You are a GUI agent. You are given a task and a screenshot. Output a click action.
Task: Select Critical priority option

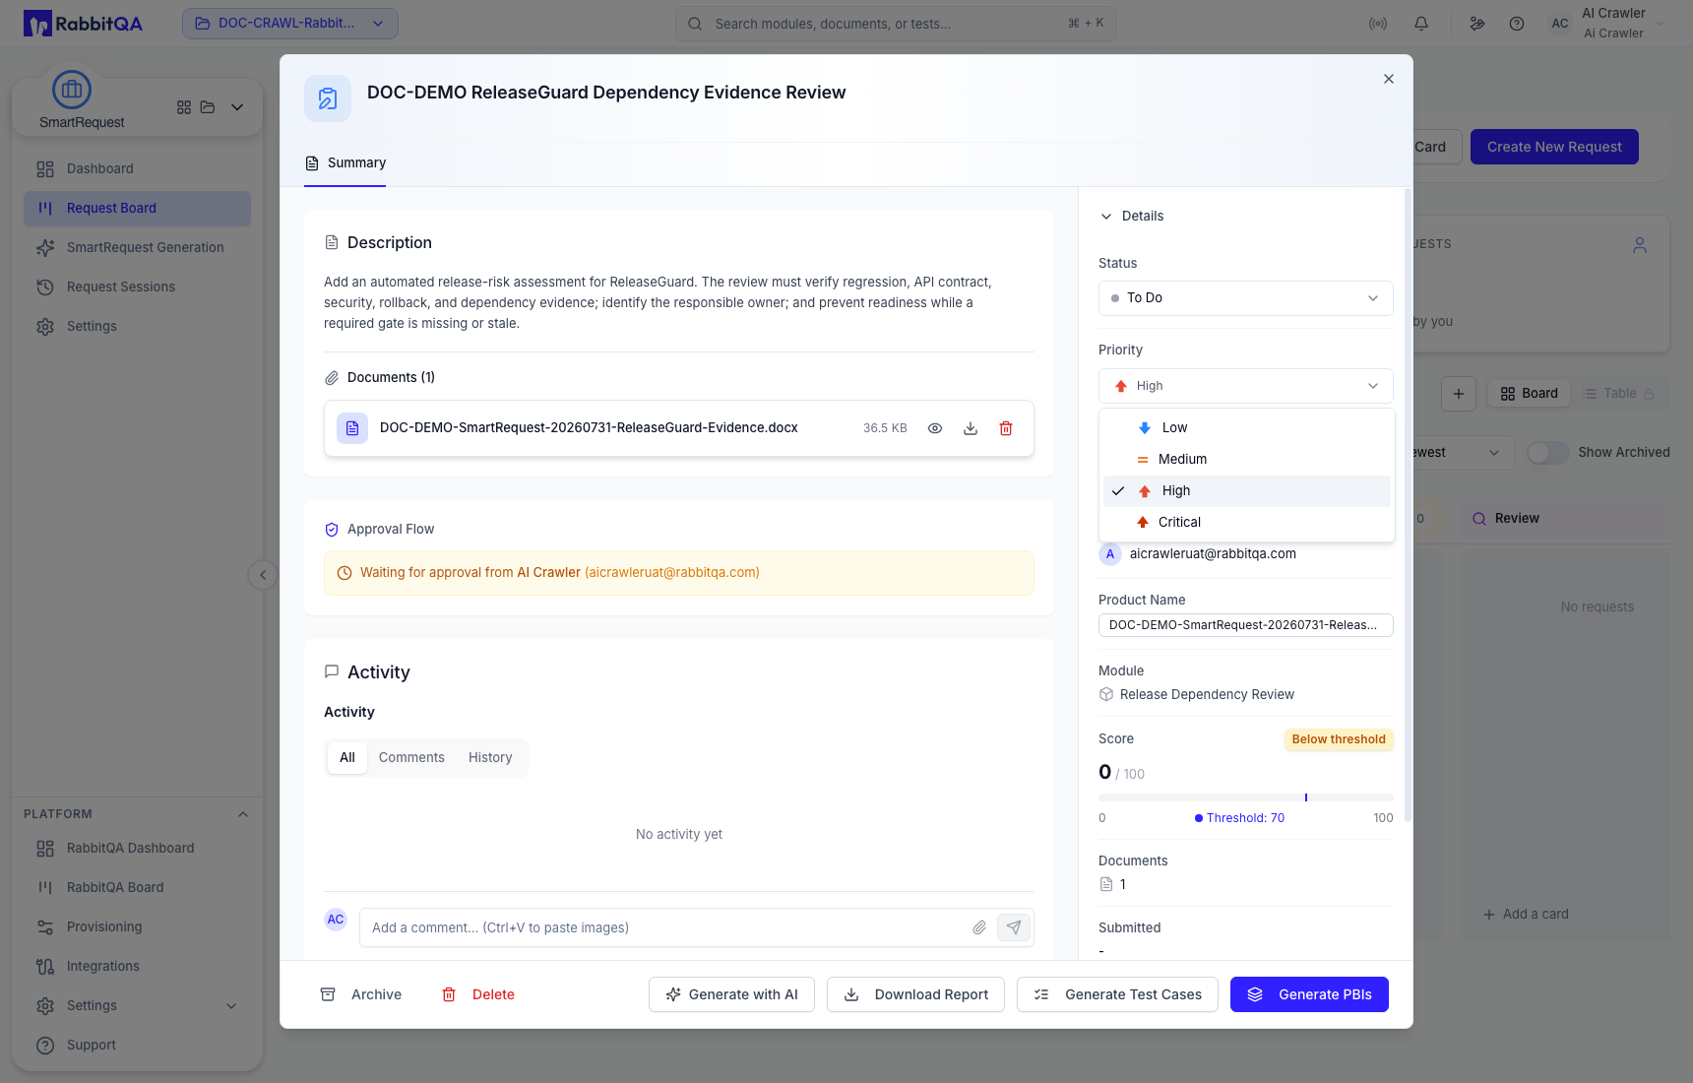1247,523
